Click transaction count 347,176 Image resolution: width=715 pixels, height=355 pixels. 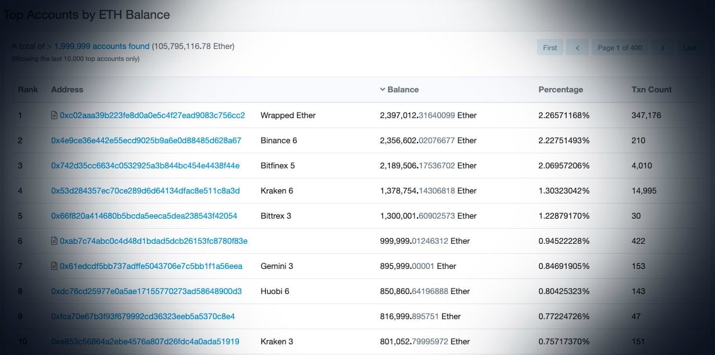tap(646, 115)
